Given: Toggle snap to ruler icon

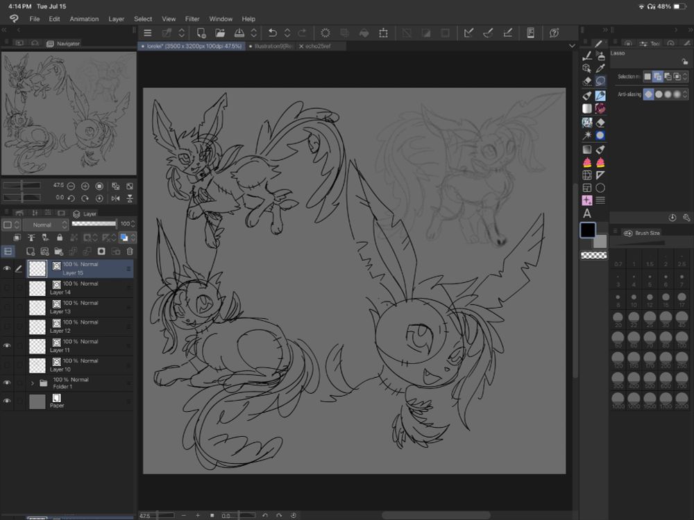Looking at the screenshot, I should coord(468,33).
